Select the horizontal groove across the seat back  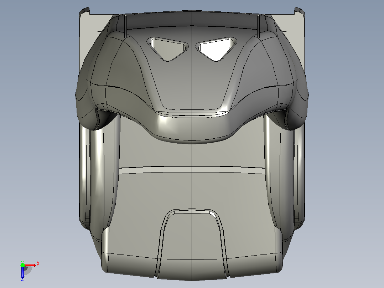tap(192, 170)
